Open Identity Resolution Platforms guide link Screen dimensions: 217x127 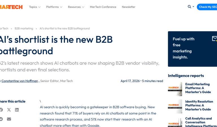point(199,106)
